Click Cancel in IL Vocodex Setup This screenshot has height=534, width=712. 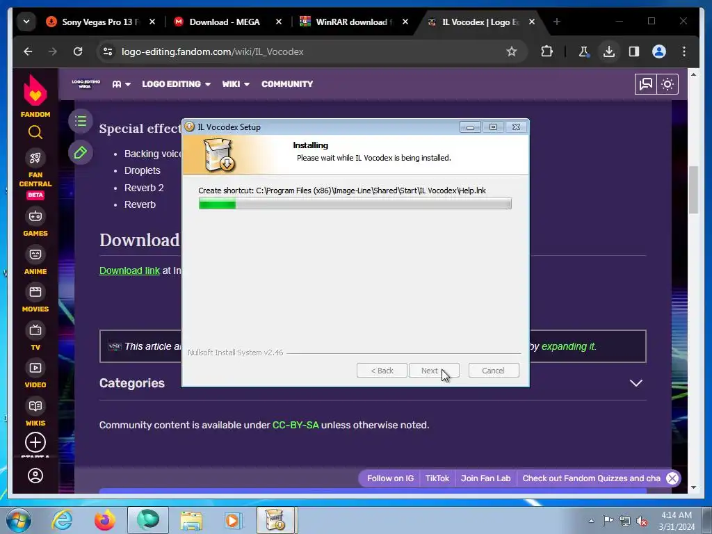[x=494, y=371]
